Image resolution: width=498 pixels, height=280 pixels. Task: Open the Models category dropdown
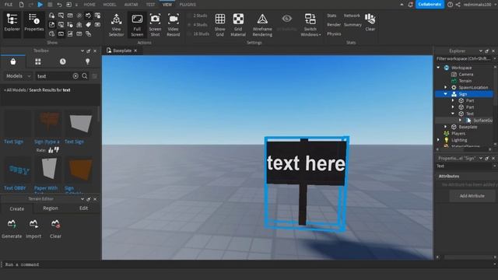point(18,76)
